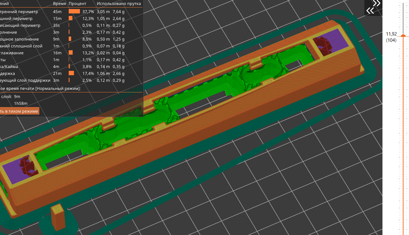This screenshot has width=409, height=235.
Task: Click the '2,5%' percent value
Action: point(87,80)
